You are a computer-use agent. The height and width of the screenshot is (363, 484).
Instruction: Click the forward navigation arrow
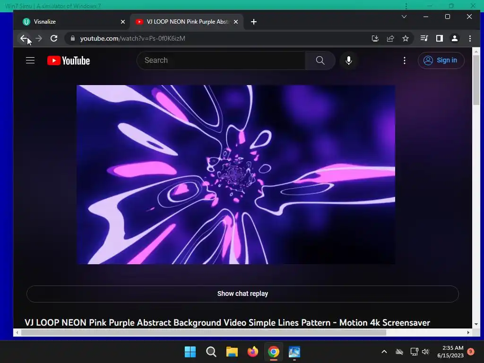(x=39, y=38)
